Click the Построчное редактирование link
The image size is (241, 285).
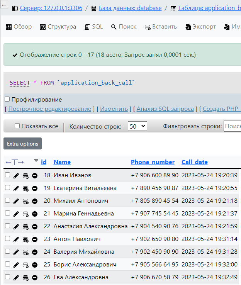coord(50,109)
